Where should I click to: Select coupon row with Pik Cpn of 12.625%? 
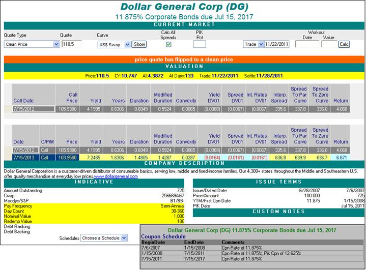(x=252, y=253)
